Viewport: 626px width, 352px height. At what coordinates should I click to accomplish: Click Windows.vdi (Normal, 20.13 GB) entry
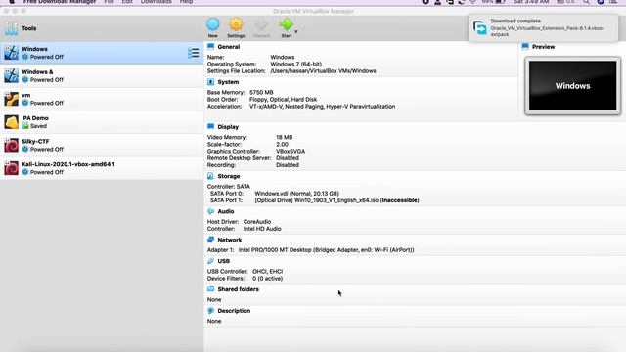(x=296, y=194)
